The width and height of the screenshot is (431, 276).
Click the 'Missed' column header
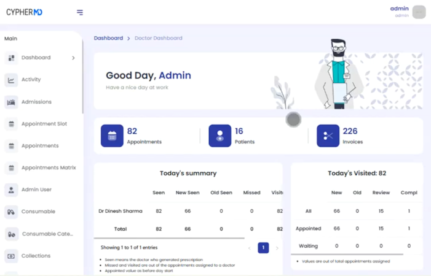point(252,193)
